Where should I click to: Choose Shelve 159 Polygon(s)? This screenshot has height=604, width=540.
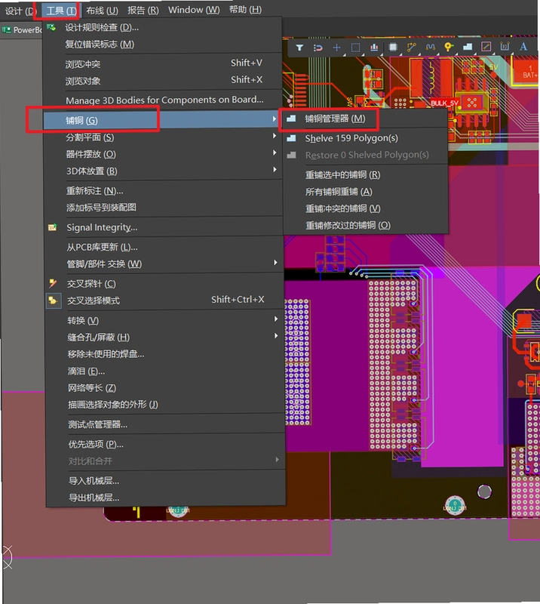click(366, 138)
